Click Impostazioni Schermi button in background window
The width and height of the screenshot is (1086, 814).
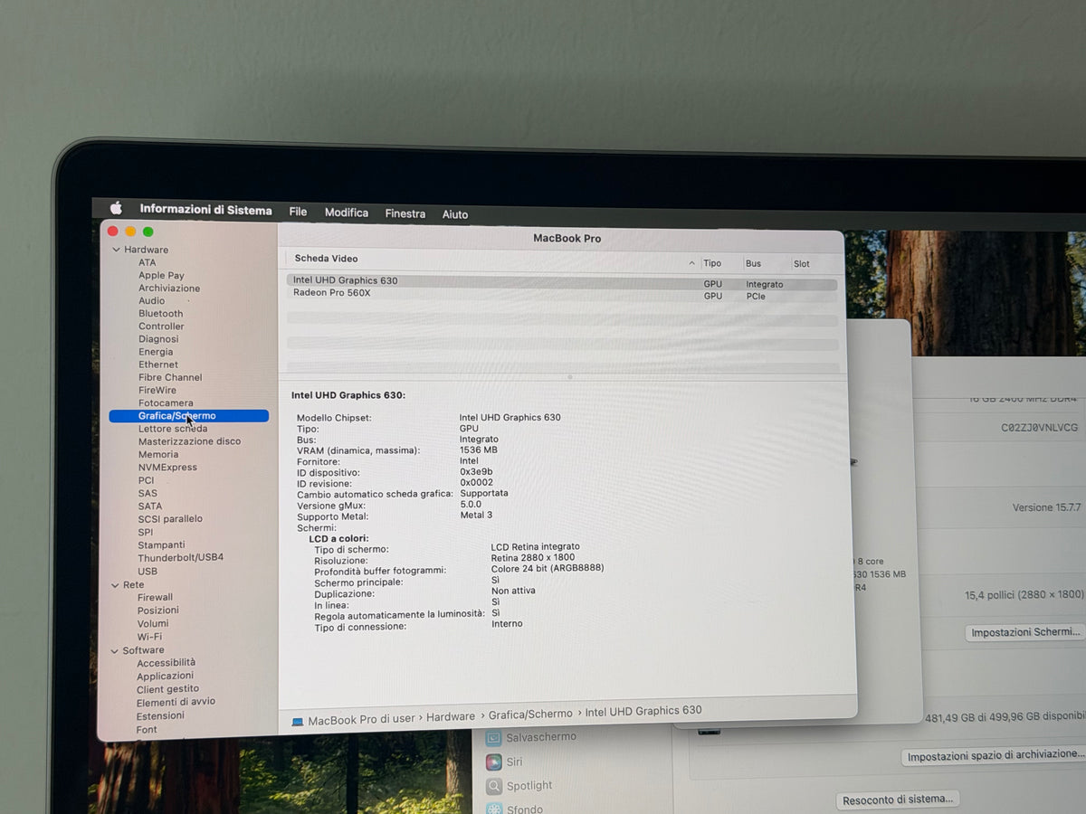tap(1025, 632)
